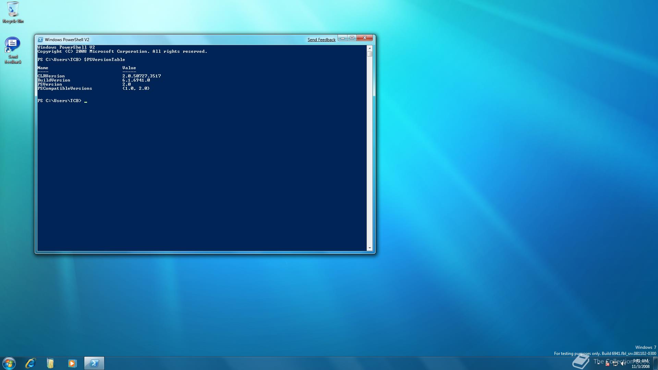The width and height of the screenshot is (658, 370).
Task: Click the Name column header
Action: (43, 68)
